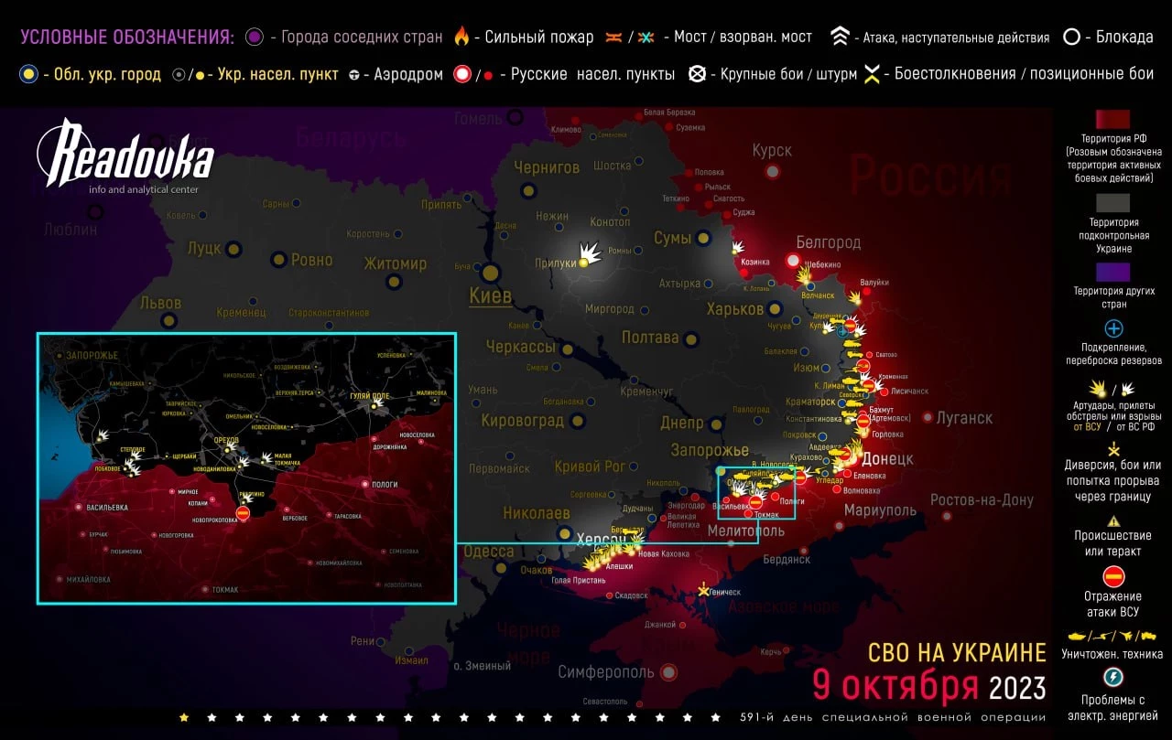The width and height of the screenshot is (1172, 740).
Task: Click the underlined Киев city label
Action: pos(490,295)
